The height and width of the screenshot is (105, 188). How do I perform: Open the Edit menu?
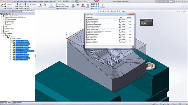click(18, 1)
